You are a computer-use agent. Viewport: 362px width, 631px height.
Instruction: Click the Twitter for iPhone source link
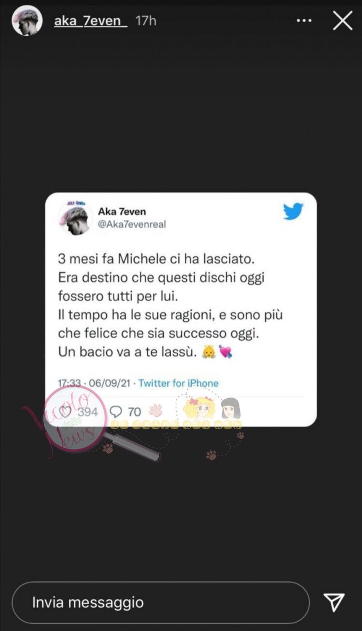tap(178, 383)
